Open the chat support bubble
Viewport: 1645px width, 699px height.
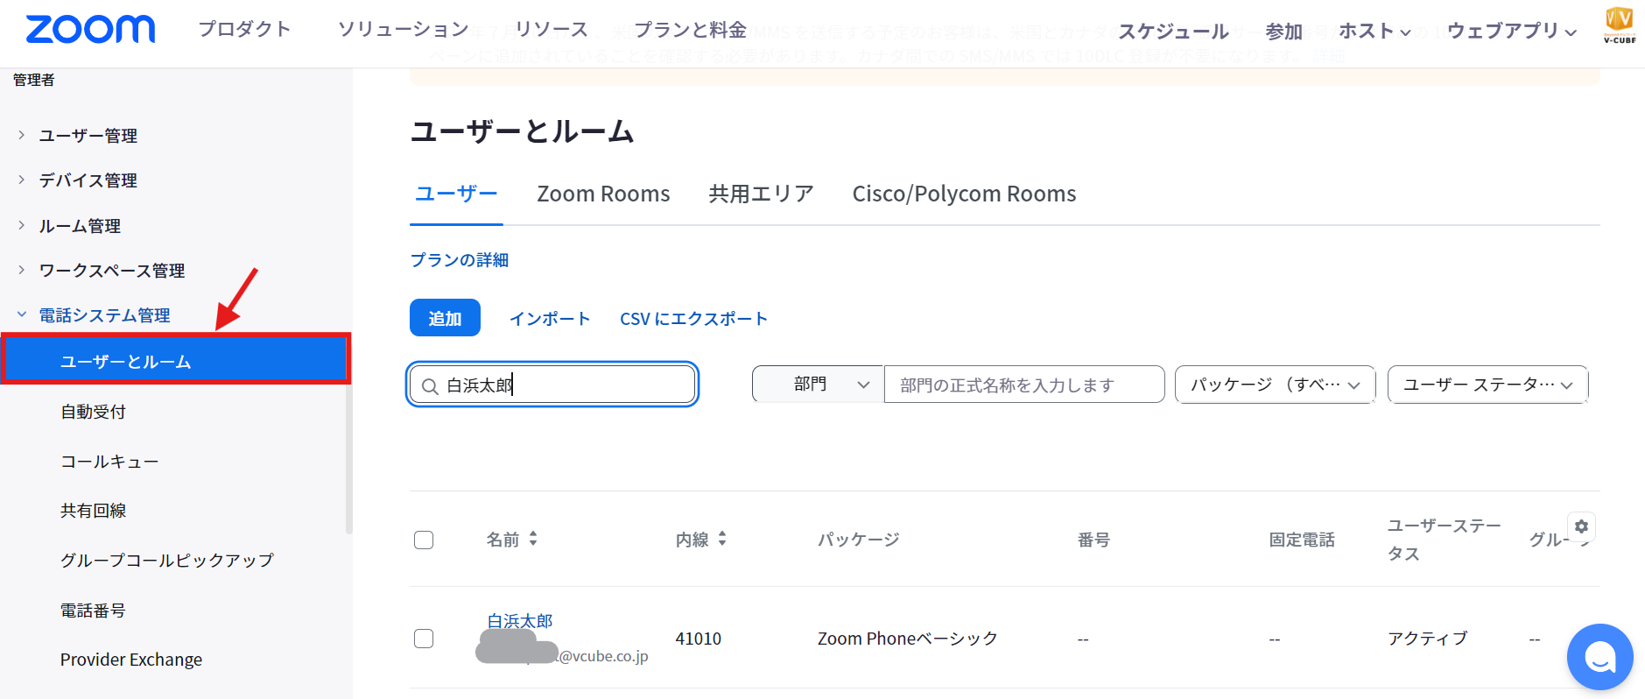pos(1599,656)
